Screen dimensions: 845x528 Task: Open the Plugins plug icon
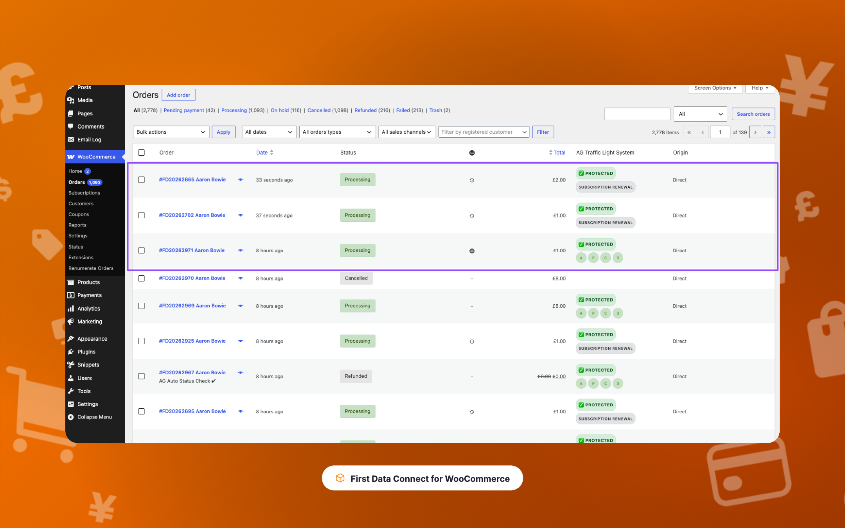point(71,352)
